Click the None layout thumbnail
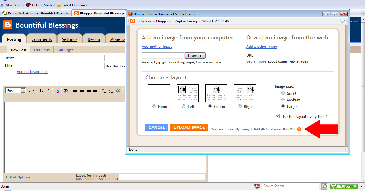365x191 pixels. (159, 93)
